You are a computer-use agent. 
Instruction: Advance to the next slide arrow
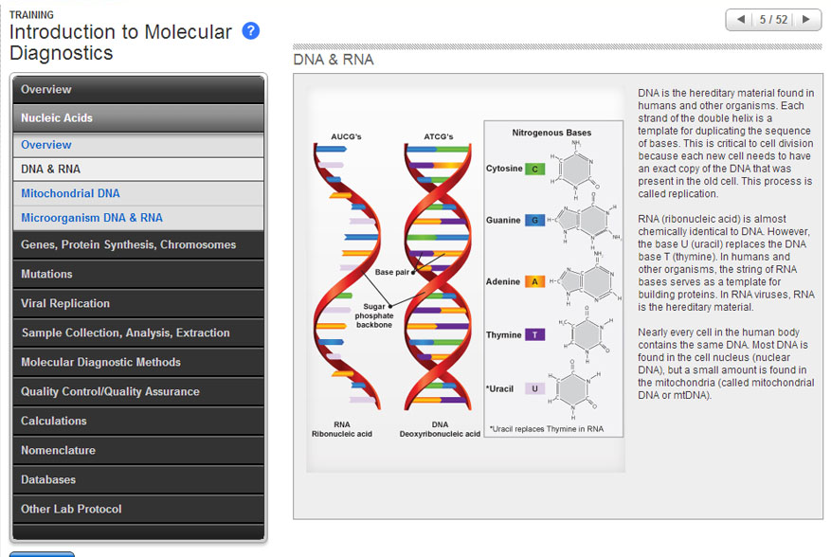[806, 19]
